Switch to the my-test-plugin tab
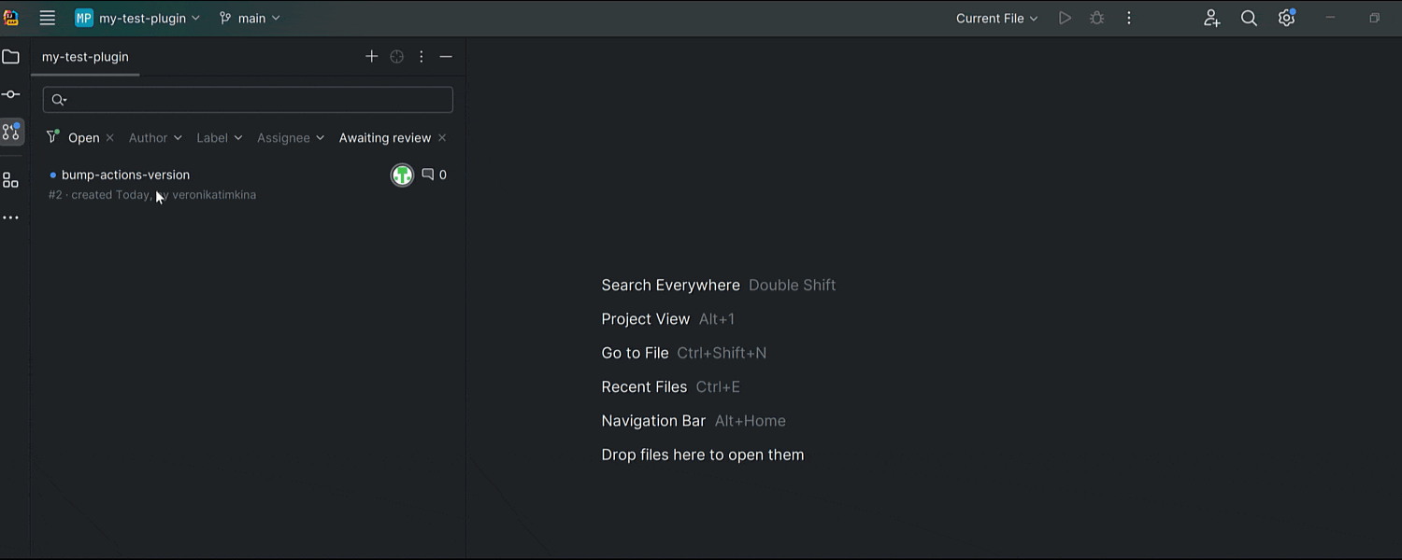This screenshot has width=1402, height=560. (x=85, y=57)
